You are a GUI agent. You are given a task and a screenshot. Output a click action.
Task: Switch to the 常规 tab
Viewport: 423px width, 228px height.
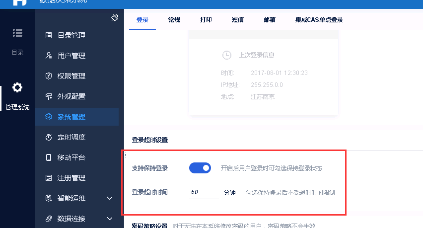tap(174, 20)
